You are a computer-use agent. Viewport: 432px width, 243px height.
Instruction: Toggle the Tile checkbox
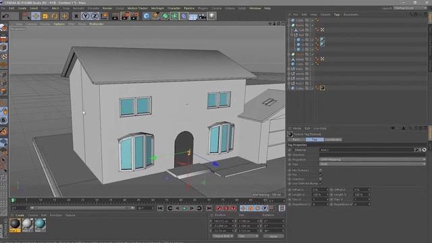coord(321,175)
